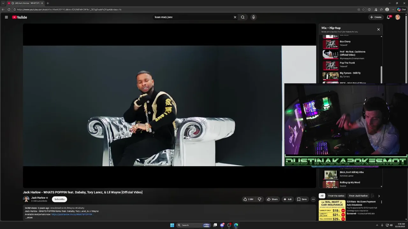The image size is (408, 229).
Task: Select the From the series chip
Action: tap(336, 196)
